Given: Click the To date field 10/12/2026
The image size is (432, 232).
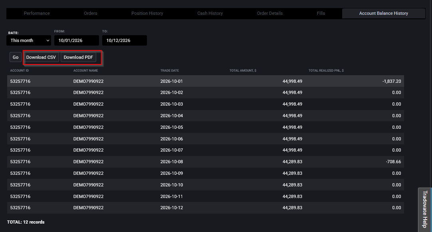Looking at the screenshot, I should (125, 40).
